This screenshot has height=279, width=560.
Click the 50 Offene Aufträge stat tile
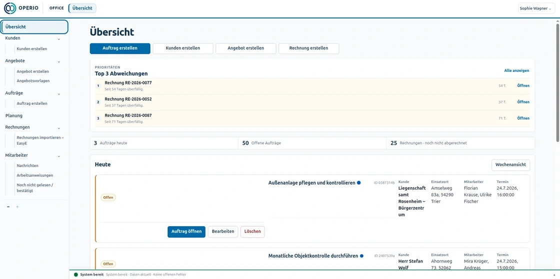[312, 143]
